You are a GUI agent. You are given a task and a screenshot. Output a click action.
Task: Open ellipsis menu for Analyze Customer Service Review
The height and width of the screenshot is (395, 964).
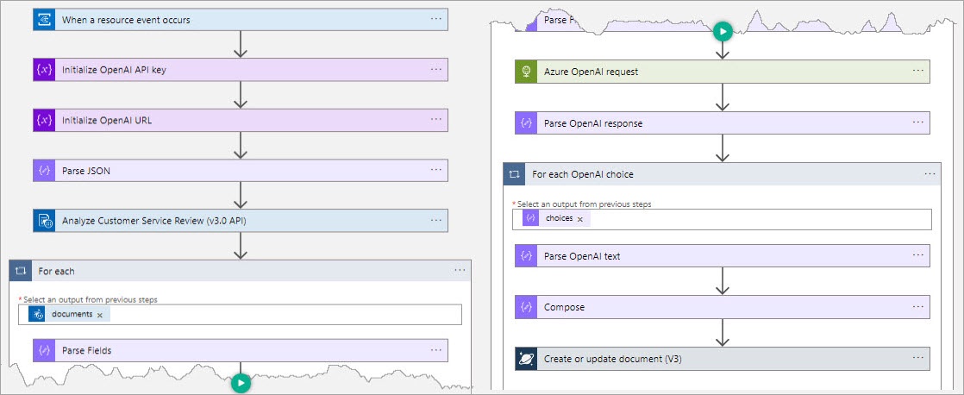click(x=436, y=220)
